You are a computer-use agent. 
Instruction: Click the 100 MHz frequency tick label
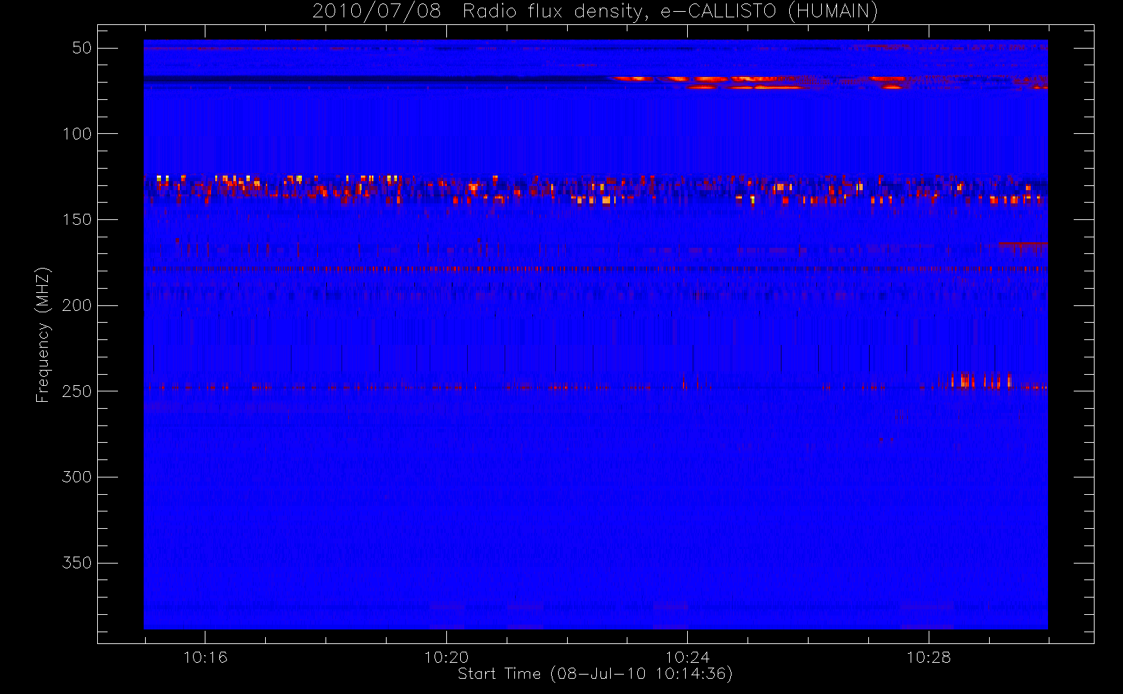point(77,134)
